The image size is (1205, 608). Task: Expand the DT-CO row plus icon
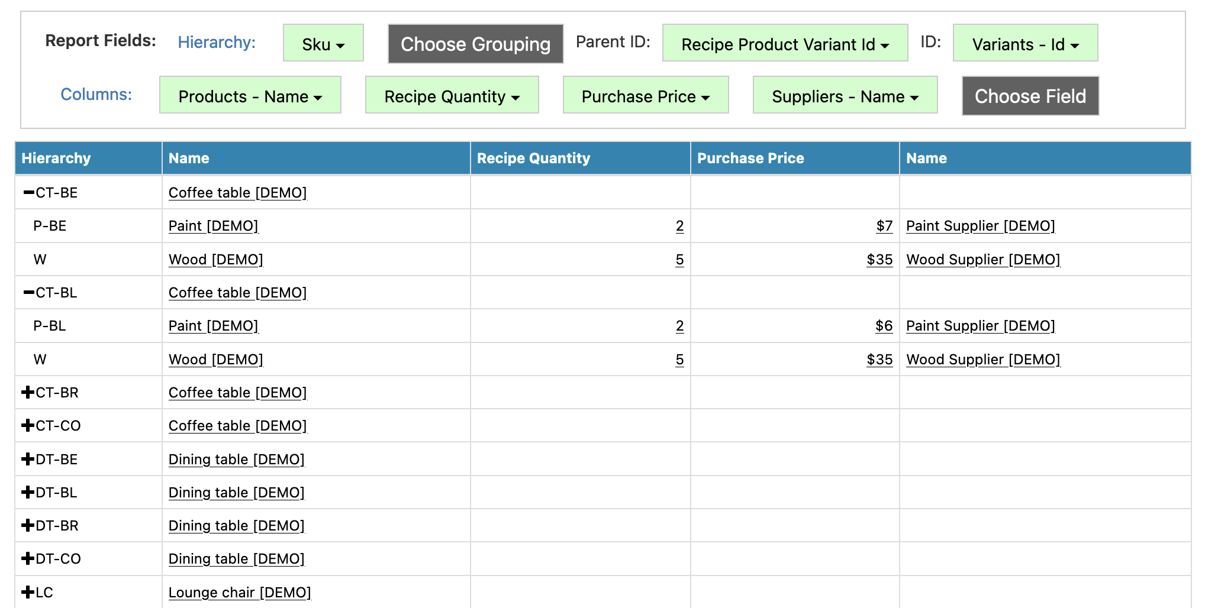[x=28, y=558]
